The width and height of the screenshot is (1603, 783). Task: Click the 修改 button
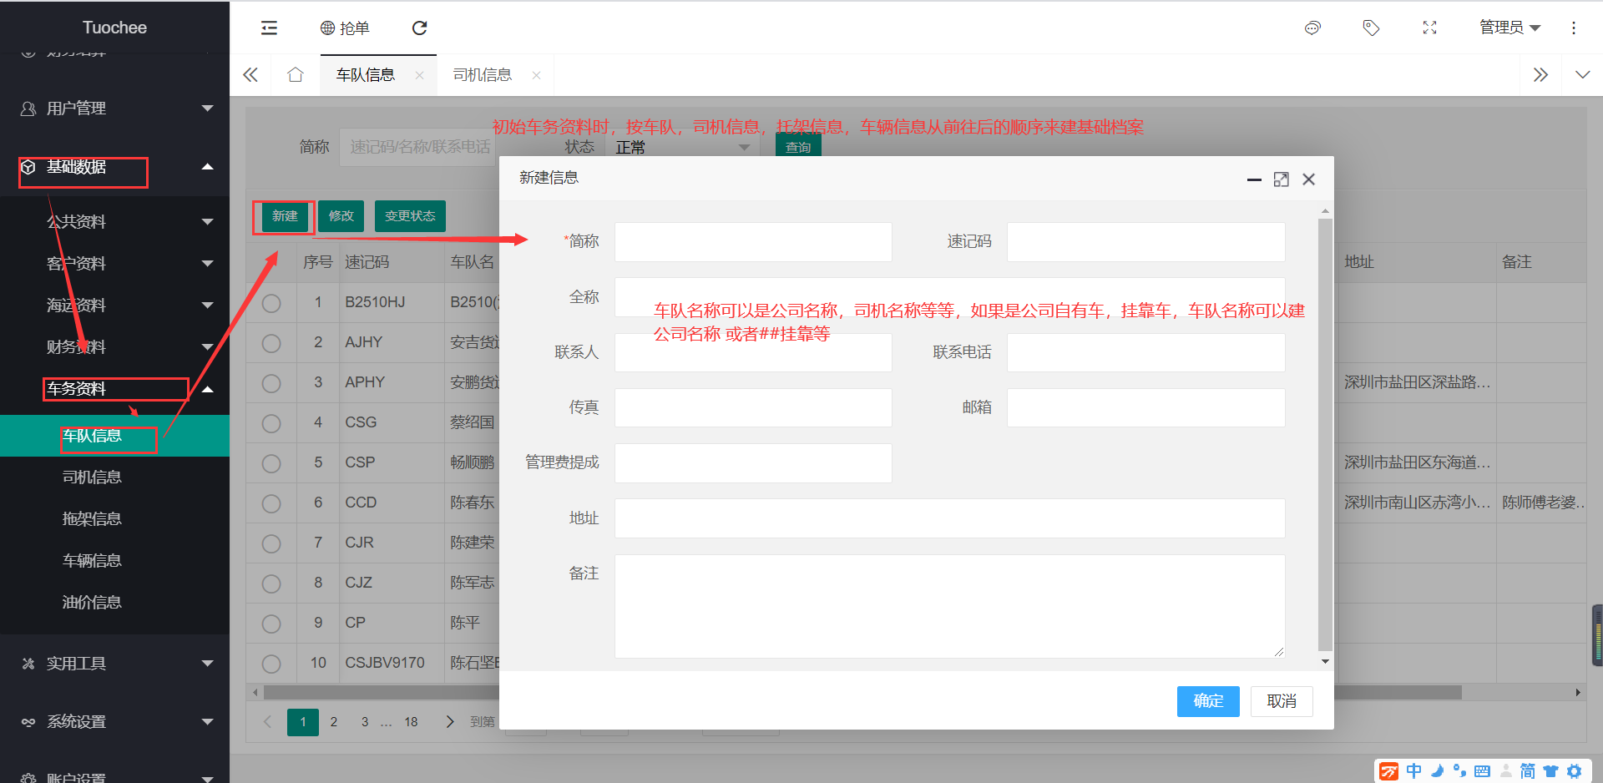(x=341, y=216)
